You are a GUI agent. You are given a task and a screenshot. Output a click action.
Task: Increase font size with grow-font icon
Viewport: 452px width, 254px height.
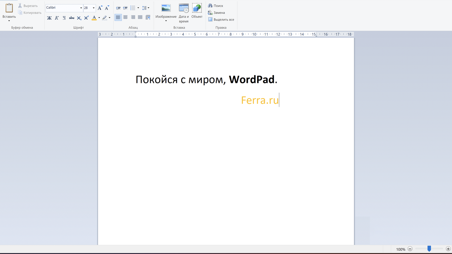100,8
